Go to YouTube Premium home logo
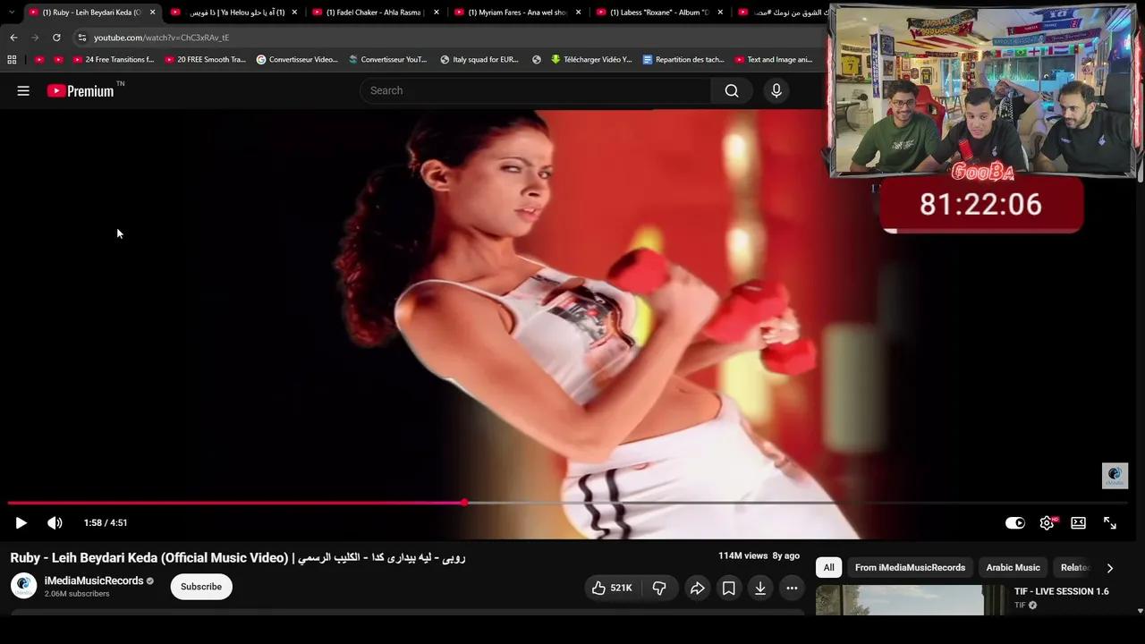1145x644 pixels. pyautogui.click(x=81, y=90)
